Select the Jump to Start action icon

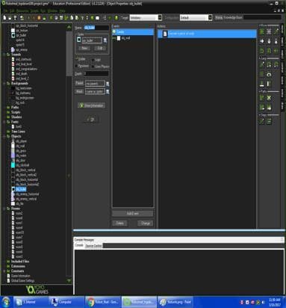(x=269, y=65)
